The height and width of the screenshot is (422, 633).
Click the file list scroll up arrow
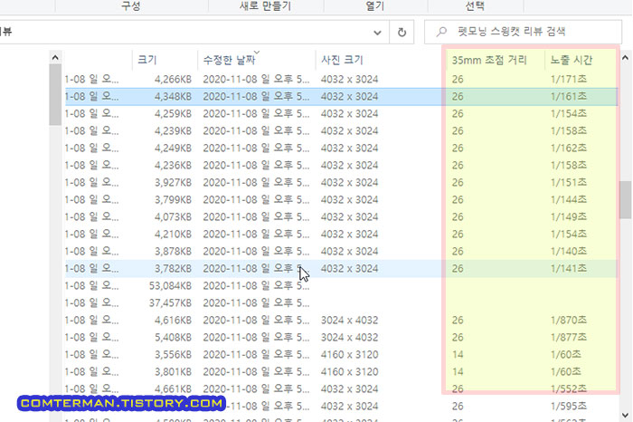point(626,58)
